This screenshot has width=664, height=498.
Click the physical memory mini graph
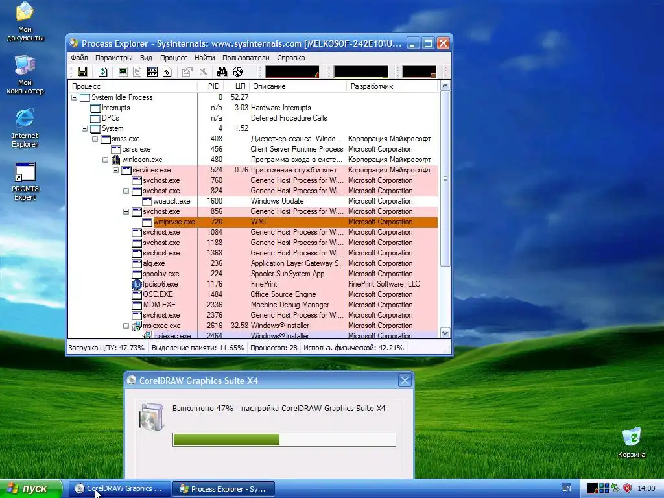coord(420,71)
